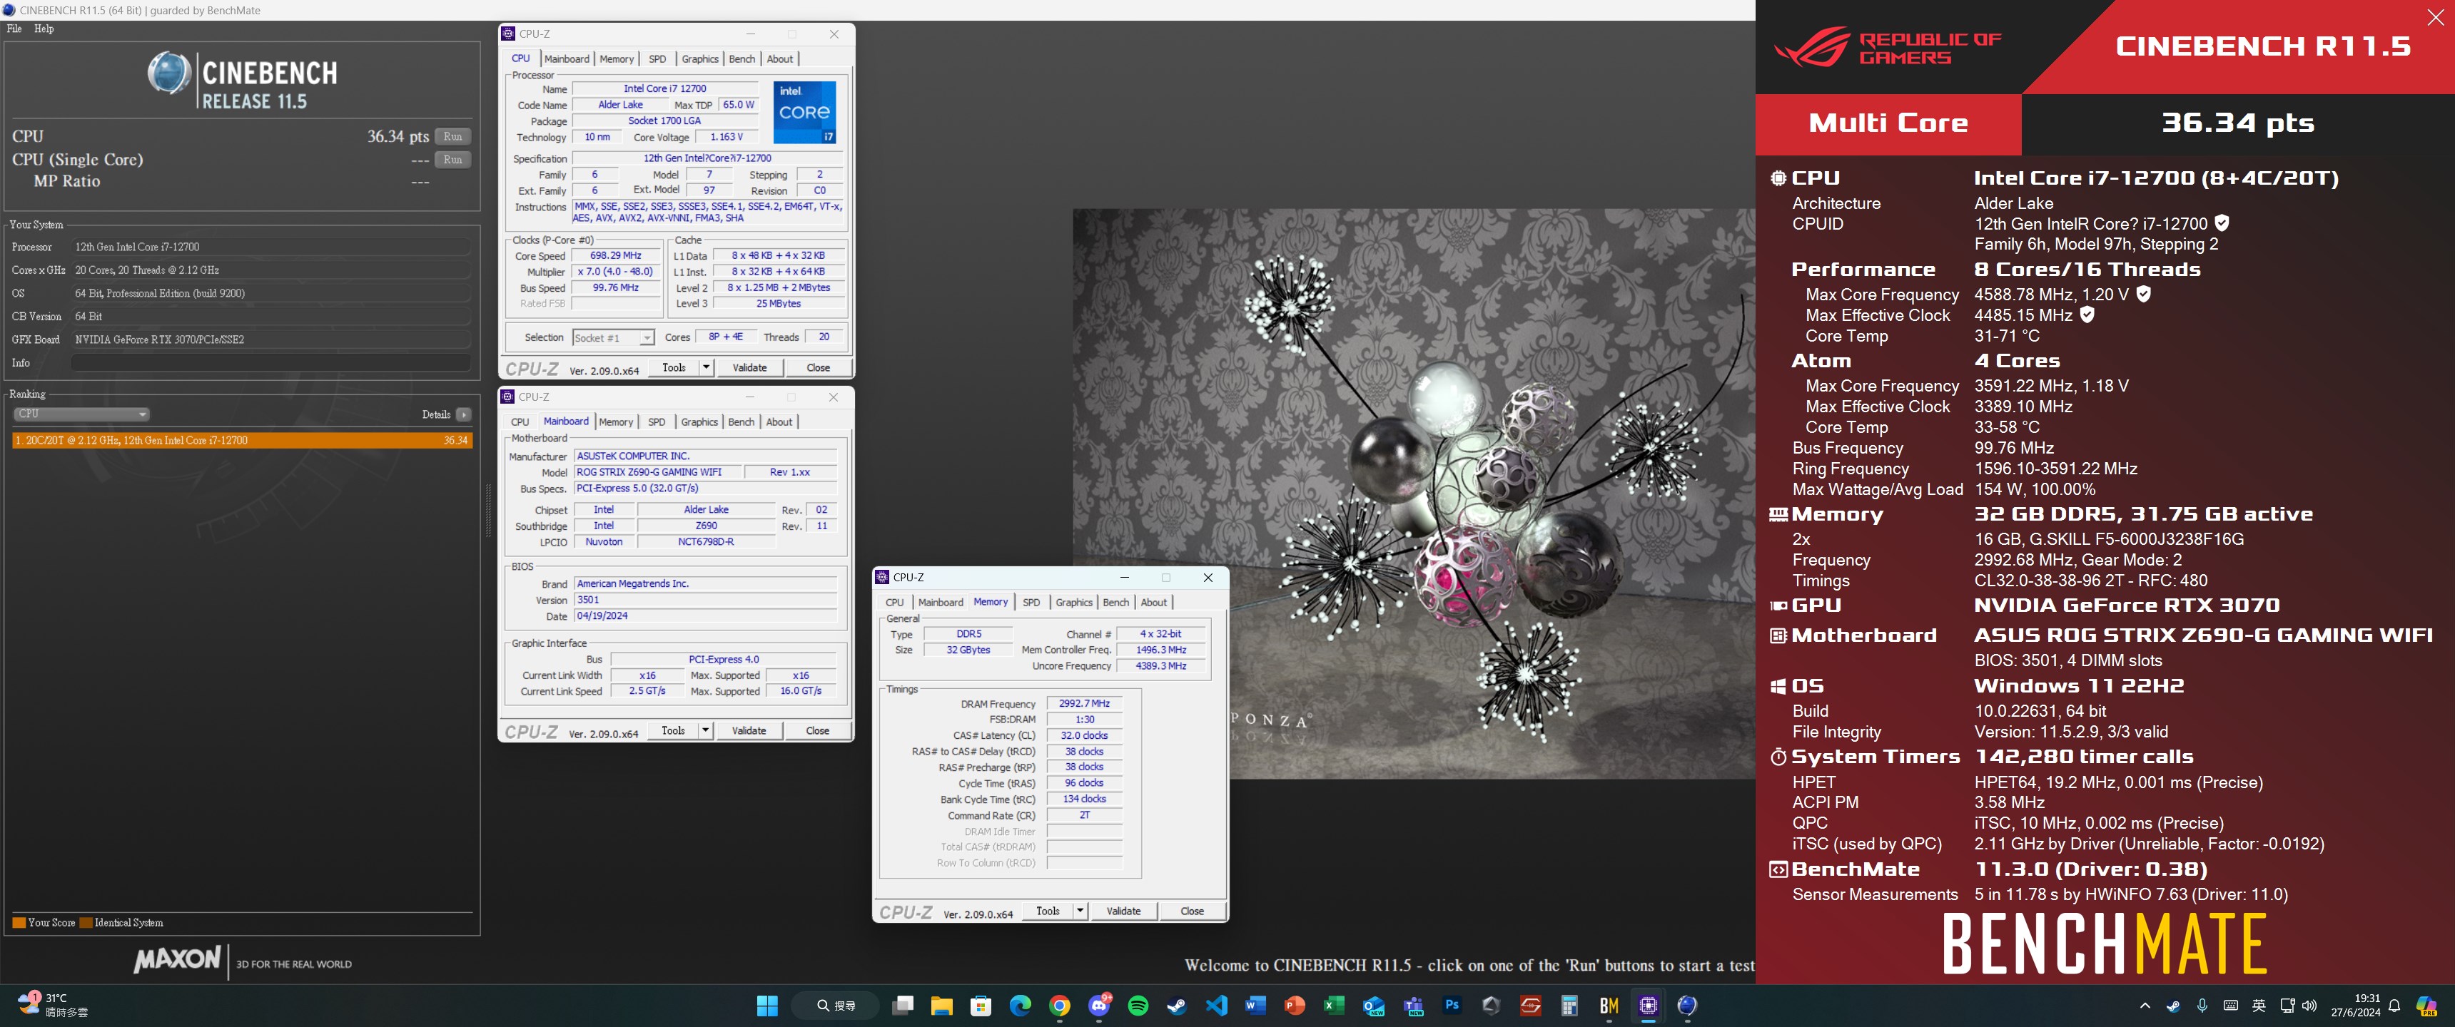Image resolution: width=2455 pixels, height=1027 pixels.
Task: Click the Windows Start button
Action: [x=767, y=1006]
